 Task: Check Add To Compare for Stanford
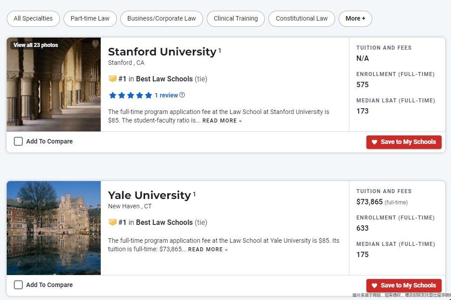coord(18,141)
